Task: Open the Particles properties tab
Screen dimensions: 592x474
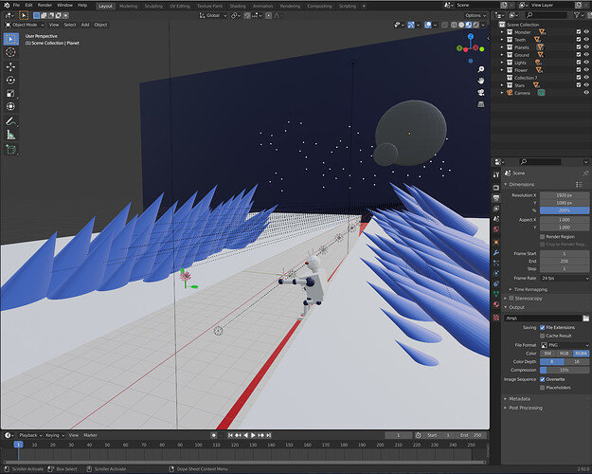Action: click(x=496, y=263)
